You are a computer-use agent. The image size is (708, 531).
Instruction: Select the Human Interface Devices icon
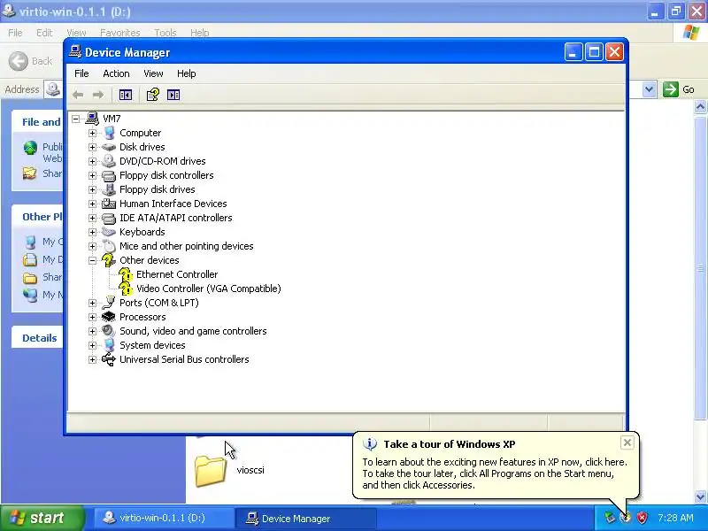(109, 204)
